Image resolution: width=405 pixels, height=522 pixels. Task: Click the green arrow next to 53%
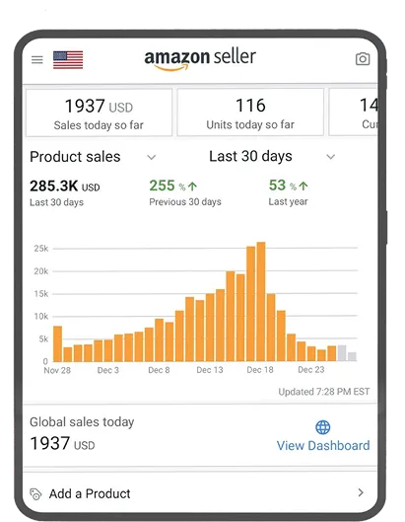[x=304, y=186]
